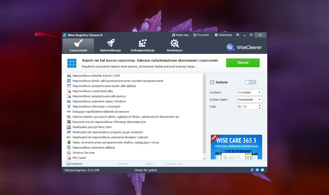Image resolution: width=329 pixels, height=195 pixels.
Task: Turn on the Zadanie schedule toggle
Action: [x=251, y=82]
